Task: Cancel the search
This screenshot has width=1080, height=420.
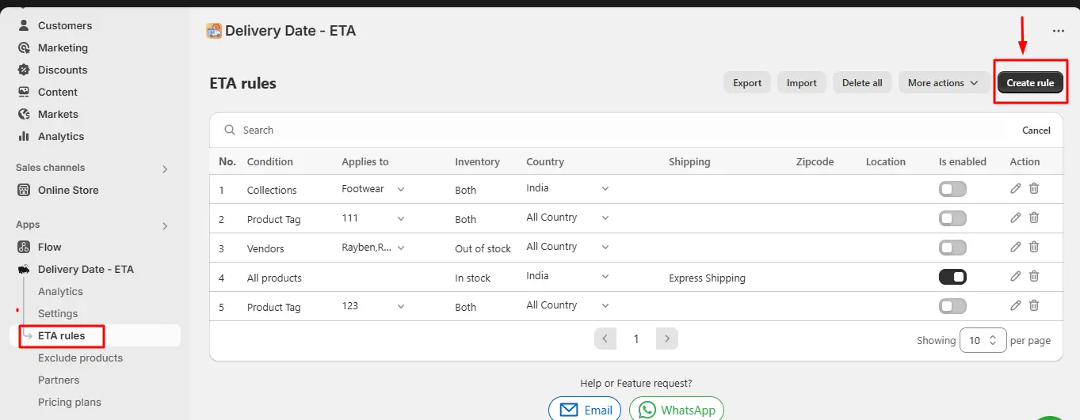Action: click(1036, 131)
